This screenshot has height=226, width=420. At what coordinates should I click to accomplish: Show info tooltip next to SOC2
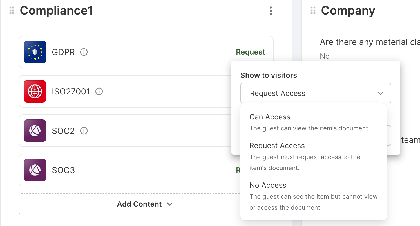84,131
